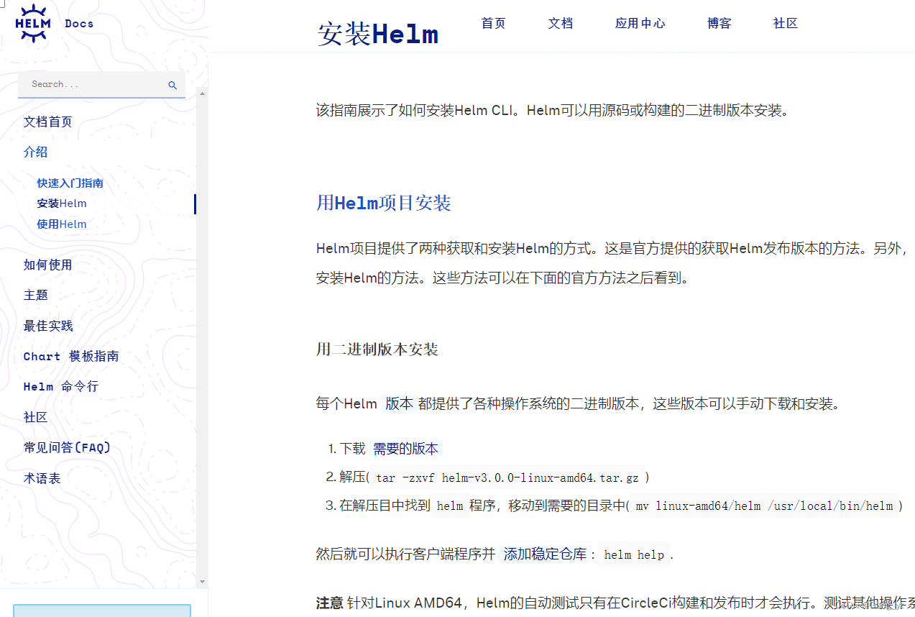Click the sidebar scrollbar up arrow

point(202,93)
